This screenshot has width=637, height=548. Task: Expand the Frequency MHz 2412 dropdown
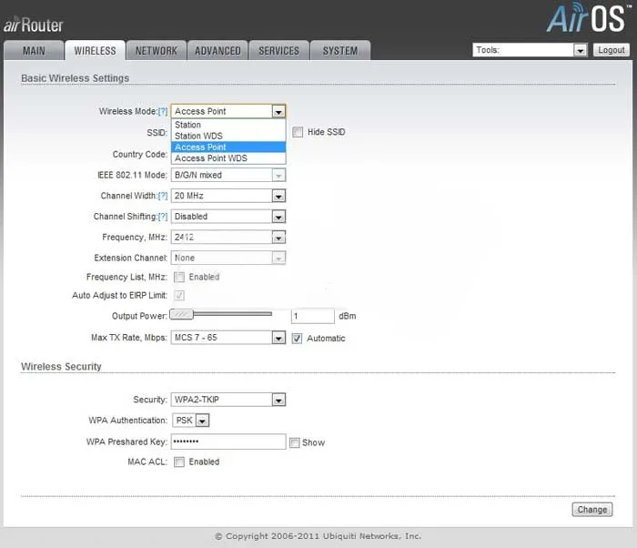(x=228, y=238)
